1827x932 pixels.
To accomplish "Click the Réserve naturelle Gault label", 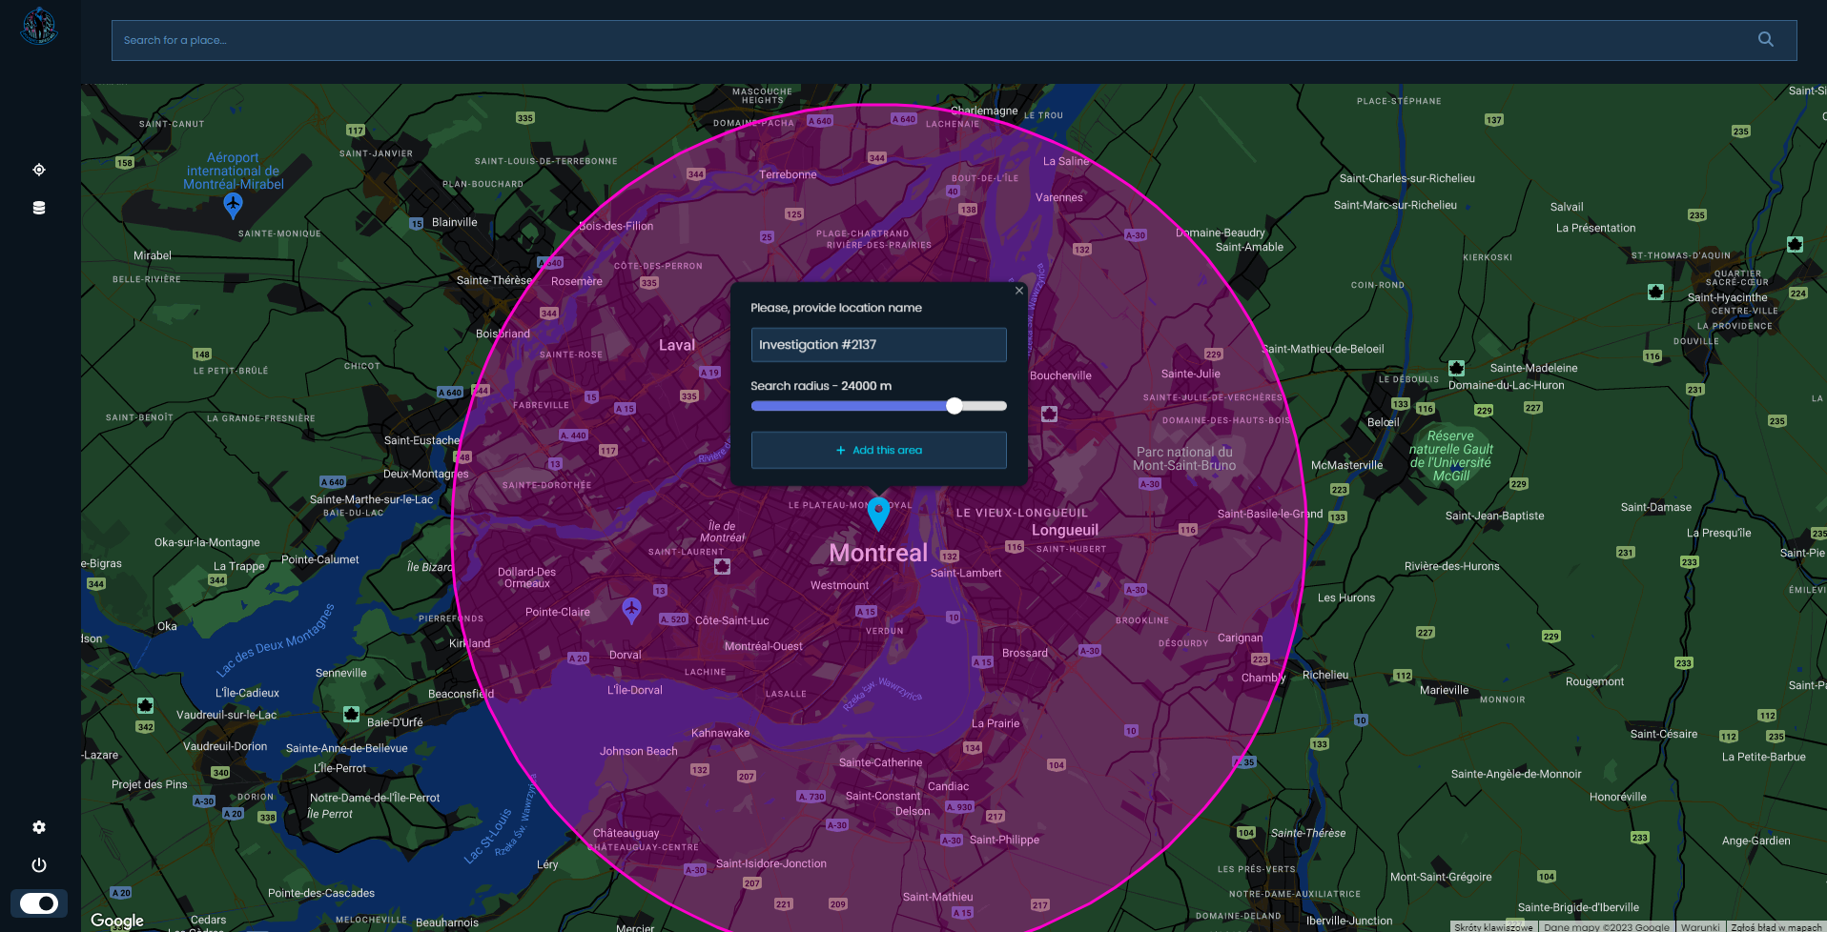I will (x=1451, y=456).
